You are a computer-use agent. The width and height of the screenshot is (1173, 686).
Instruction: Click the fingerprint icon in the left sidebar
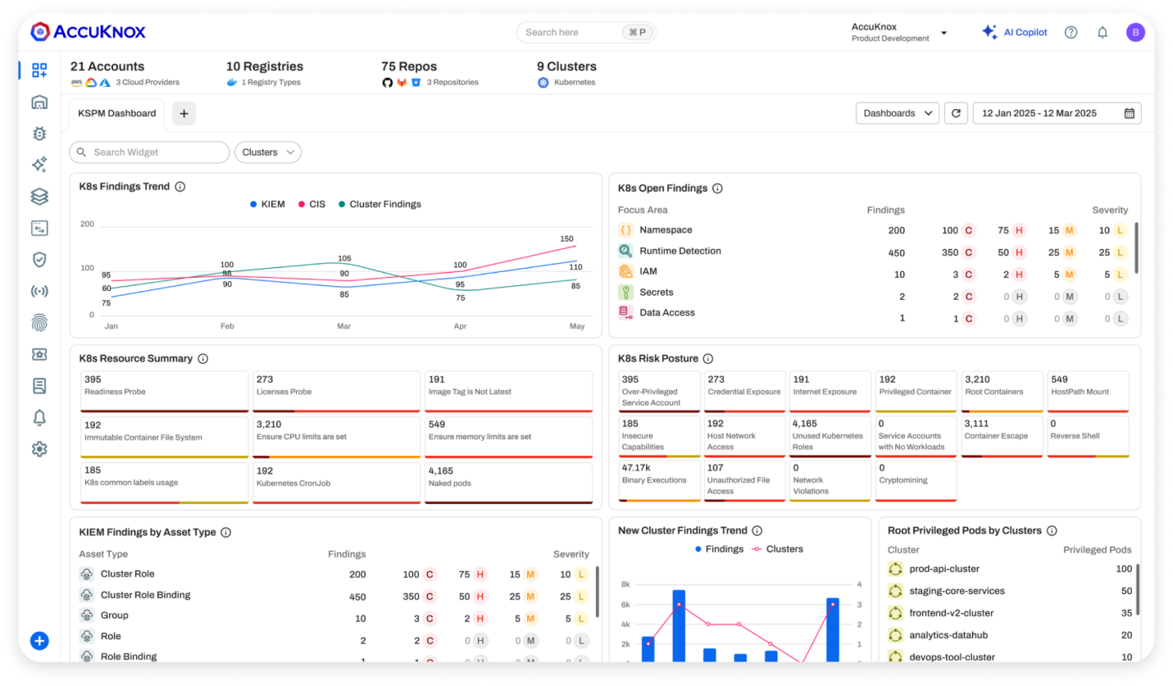[39, 322]
